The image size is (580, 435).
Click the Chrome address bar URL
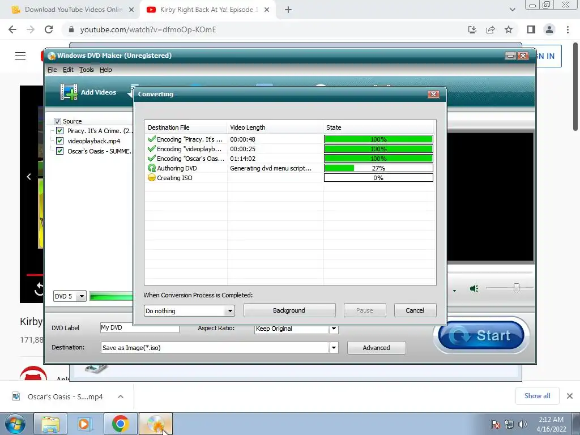(148, 29)
